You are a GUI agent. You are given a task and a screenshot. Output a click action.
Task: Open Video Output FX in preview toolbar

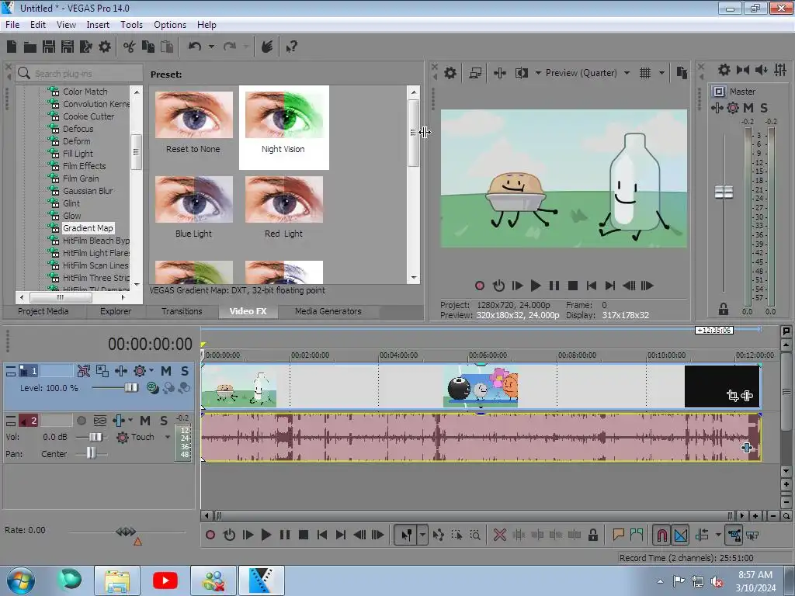click(500, 73)
